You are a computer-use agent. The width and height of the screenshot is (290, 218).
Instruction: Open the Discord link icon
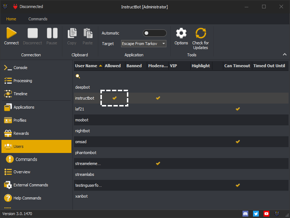click(x=245, y=214)
